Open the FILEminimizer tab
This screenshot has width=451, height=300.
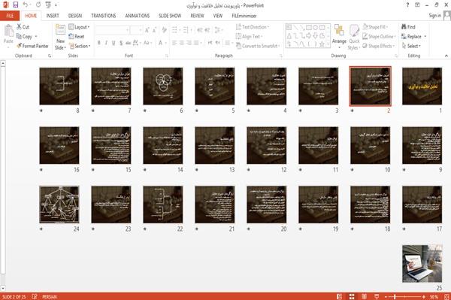click(x=244, y=16)
